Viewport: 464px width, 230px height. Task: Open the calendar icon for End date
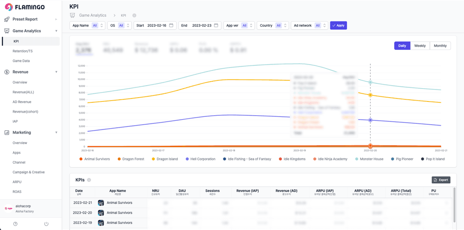tap(216, 25)
